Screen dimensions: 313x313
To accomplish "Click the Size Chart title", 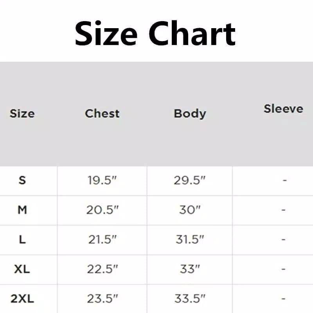I will click(x=155, y=33).
